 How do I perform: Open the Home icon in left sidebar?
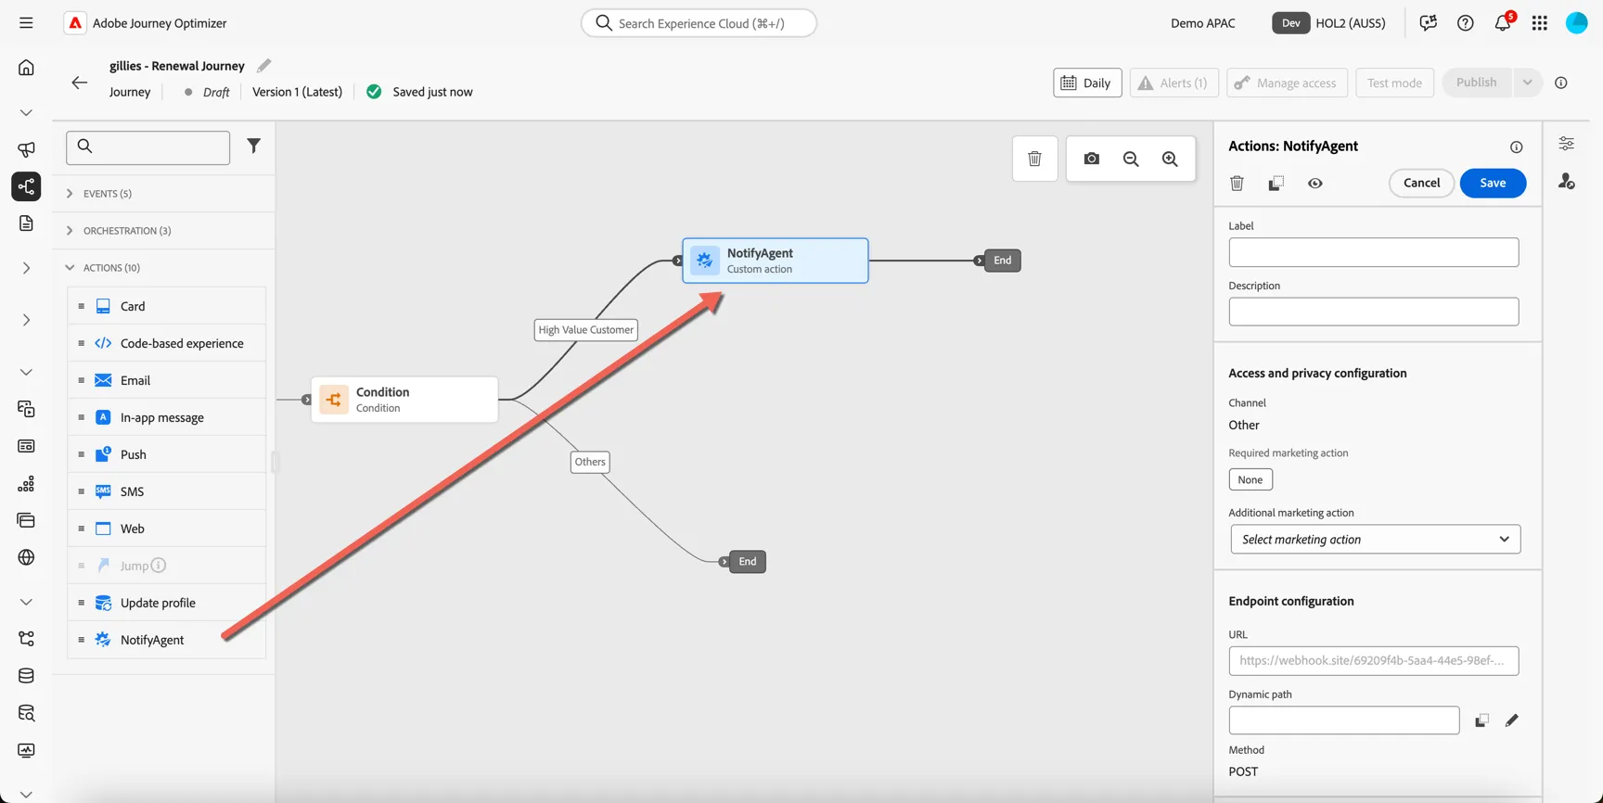[x=26, y=67]
